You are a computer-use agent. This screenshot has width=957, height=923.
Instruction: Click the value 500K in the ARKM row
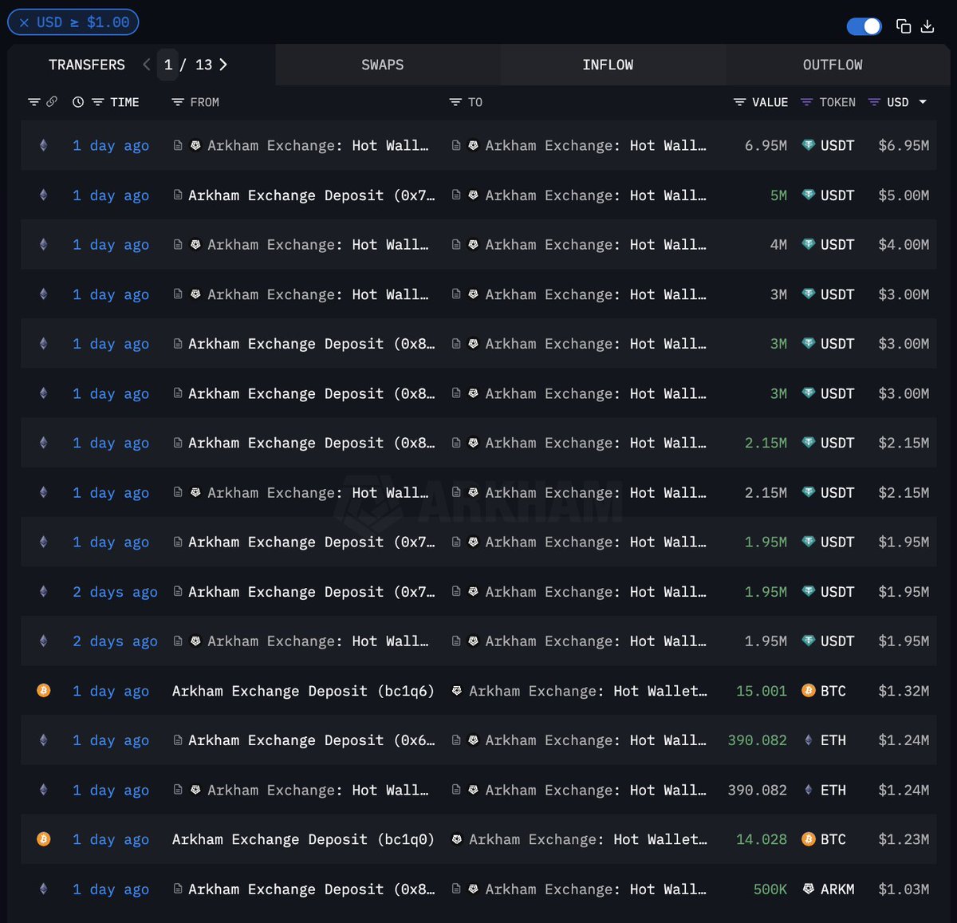coord(770,889)
